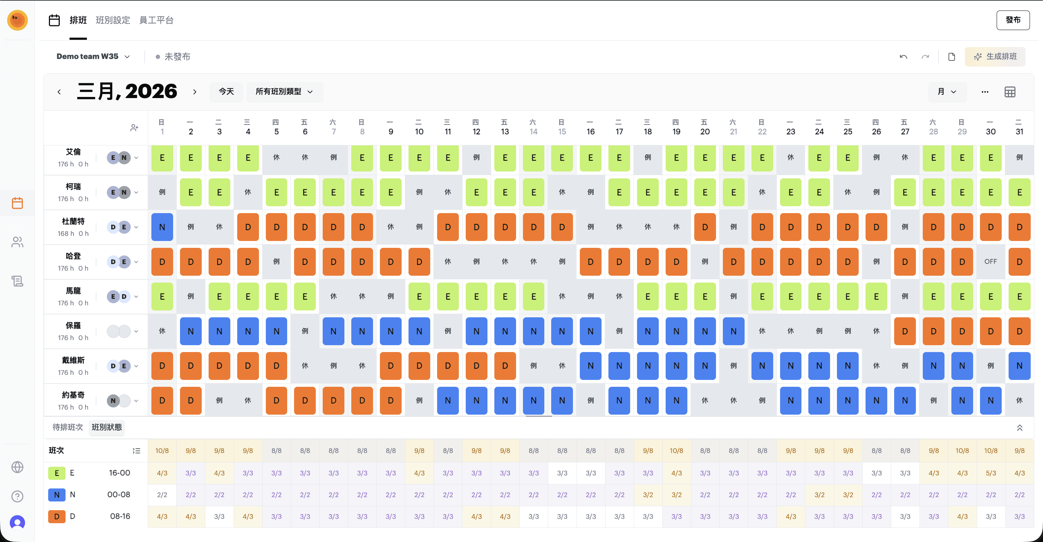Click the 發布 publish button

[1013, 20]
